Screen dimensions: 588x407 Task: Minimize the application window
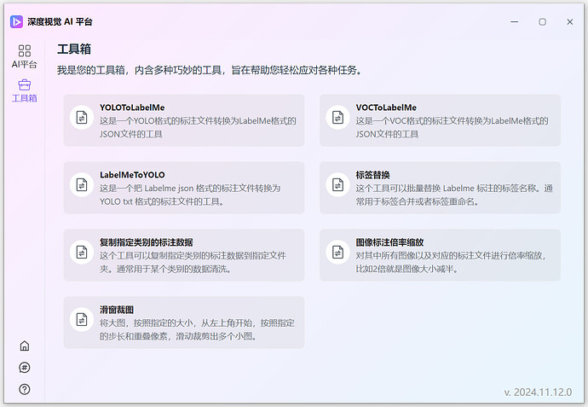click(x=515, y=22)
